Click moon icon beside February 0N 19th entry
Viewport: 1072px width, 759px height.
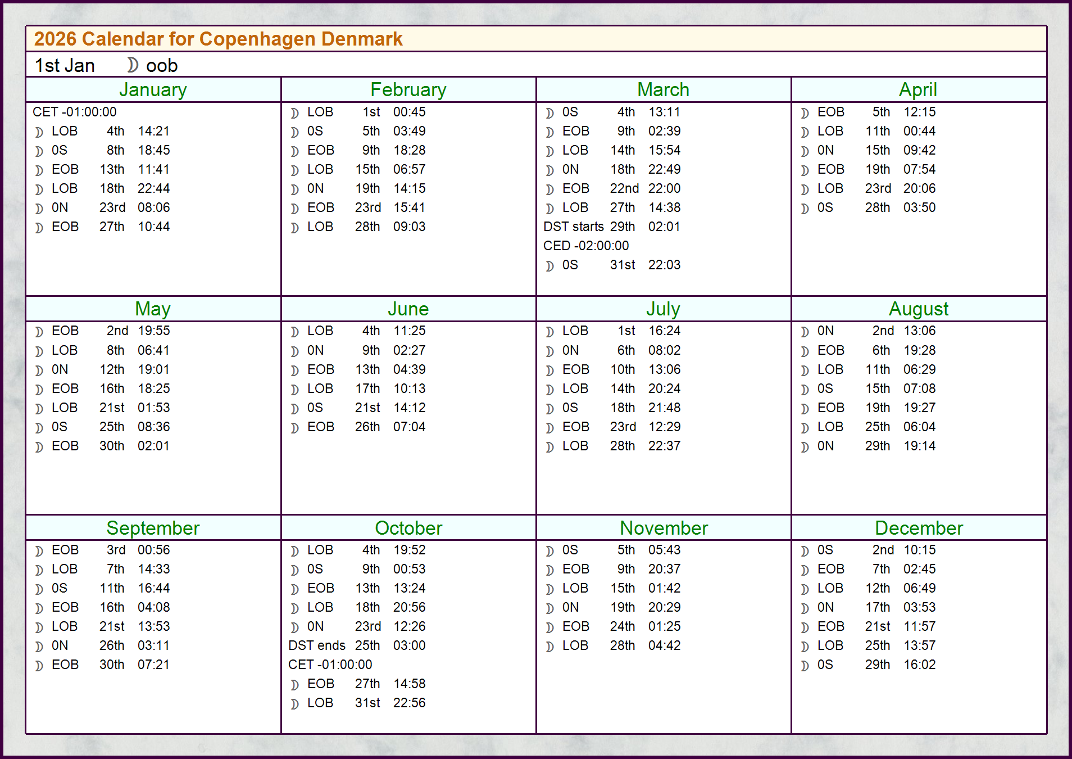294,189
